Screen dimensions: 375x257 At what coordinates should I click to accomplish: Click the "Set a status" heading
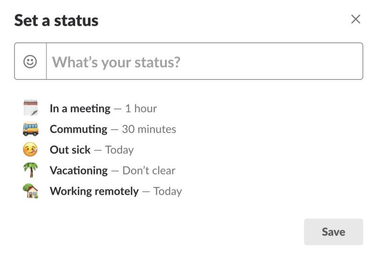pos(56,21)
